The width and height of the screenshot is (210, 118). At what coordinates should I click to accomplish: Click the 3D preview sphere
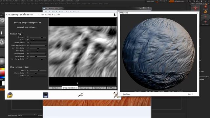[158, 53]
